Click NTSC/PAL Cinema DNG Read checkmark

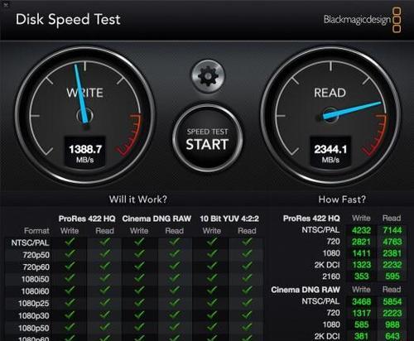coord(175,242)
